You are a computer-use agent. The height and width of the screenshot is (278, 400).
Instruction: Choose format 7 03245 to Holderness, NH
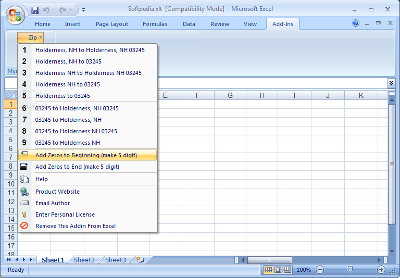(x=87, y=120)
